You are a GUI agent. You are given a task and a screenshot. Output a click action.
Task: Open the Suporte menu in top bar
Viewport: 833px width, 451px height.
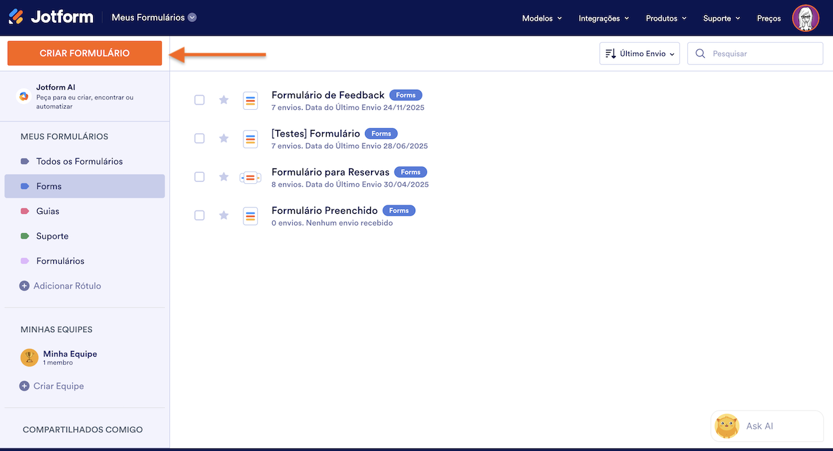720,18
